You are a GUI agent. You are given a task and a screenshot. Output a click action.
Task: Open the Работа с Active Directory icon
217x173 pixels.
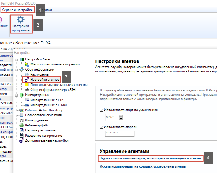pos(22,110)
